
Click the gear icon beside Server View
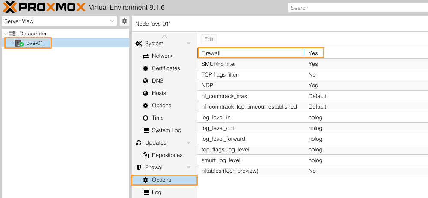point(125,21)
